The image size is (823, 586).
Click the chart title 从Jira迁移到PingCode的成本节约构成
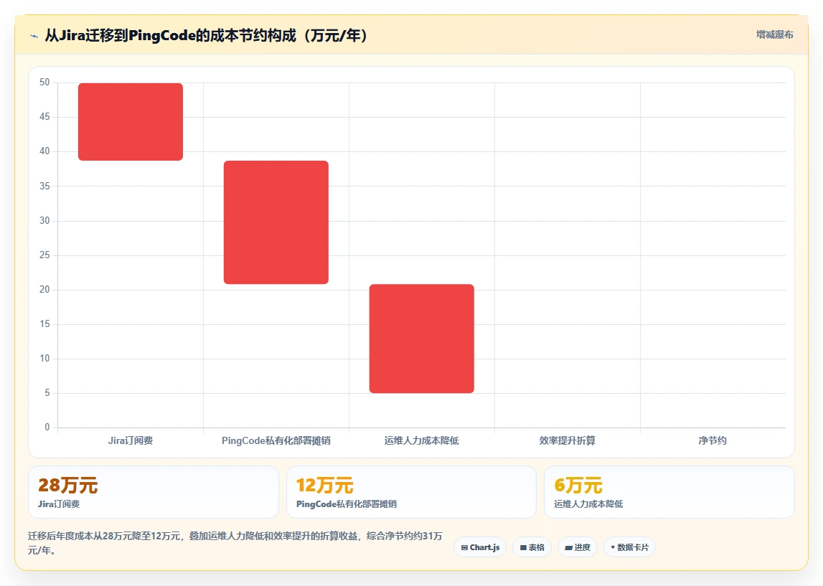[207, 36]
